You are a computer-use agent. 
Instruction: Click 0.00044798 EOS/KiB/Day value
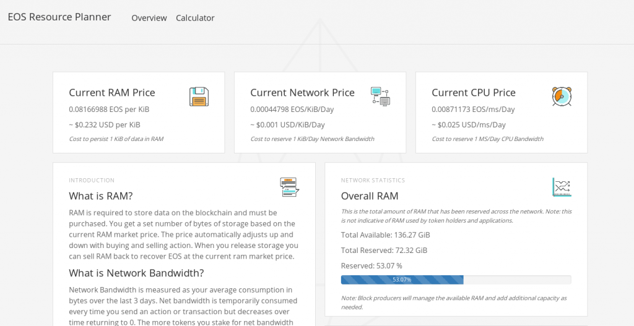point(292,109)
